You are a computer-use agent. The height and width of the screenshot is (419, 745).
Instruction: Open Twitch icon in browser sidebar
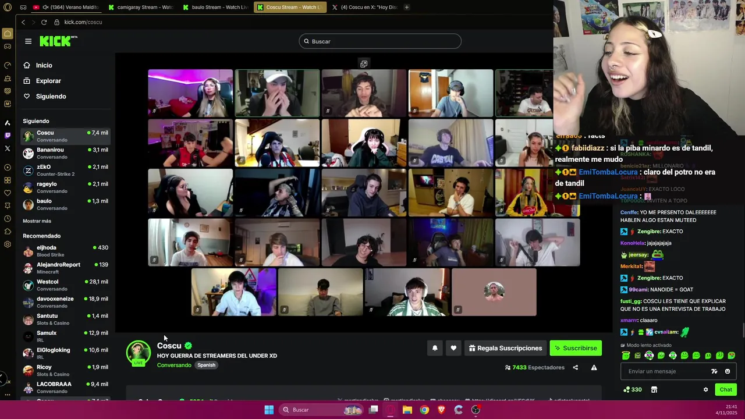(x=8, y=136)
